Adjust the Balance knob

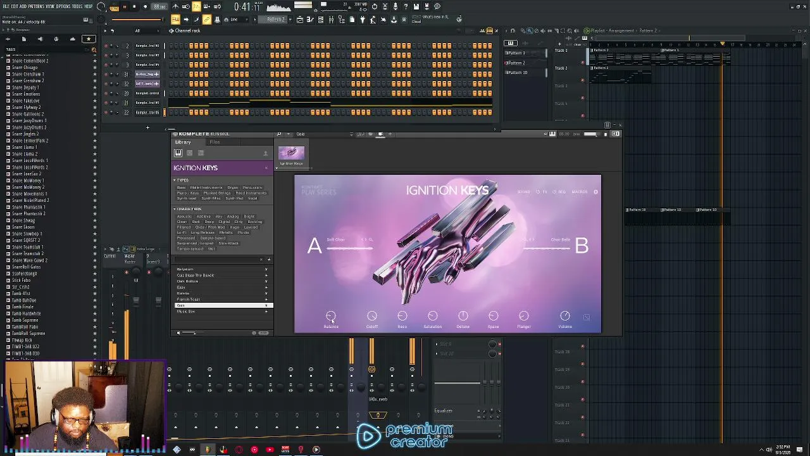(x=331, y=316)
